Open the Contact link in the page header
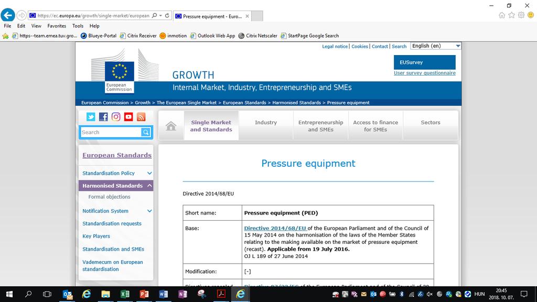 coord(380,46)
